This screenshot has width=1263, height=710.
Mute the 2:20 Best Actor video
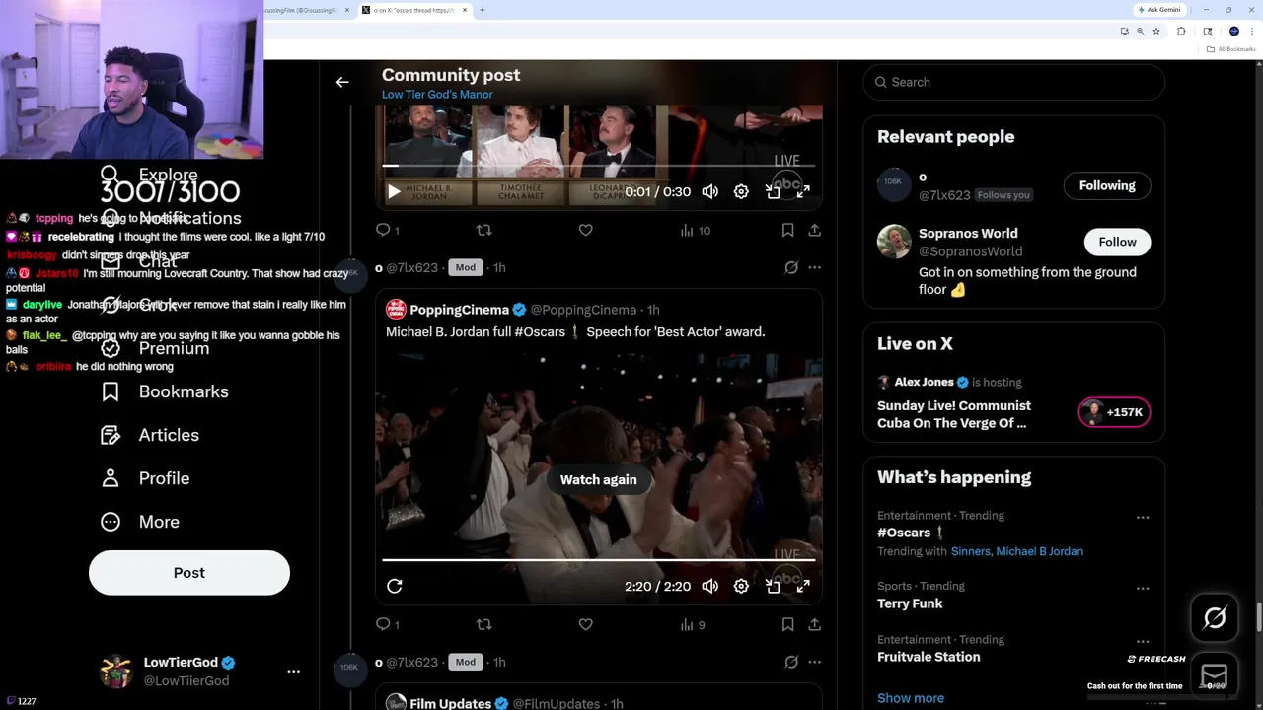click(x=710, y=586)
